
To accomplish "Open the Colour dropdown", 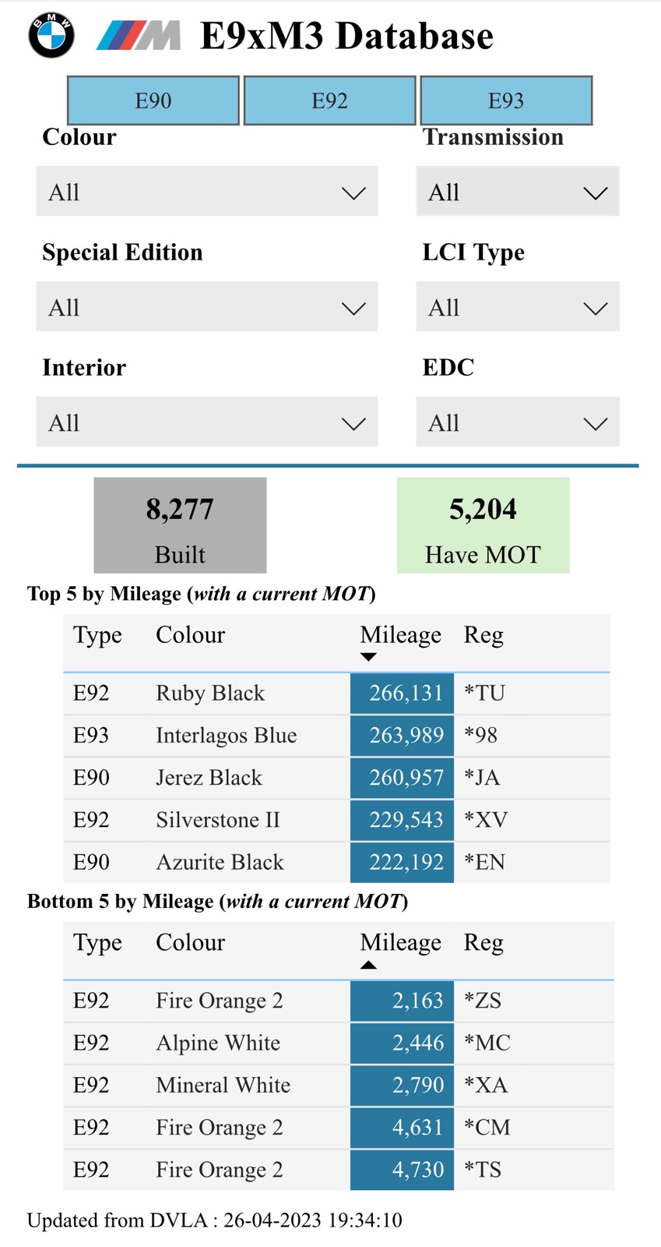I will pos(207,192).
